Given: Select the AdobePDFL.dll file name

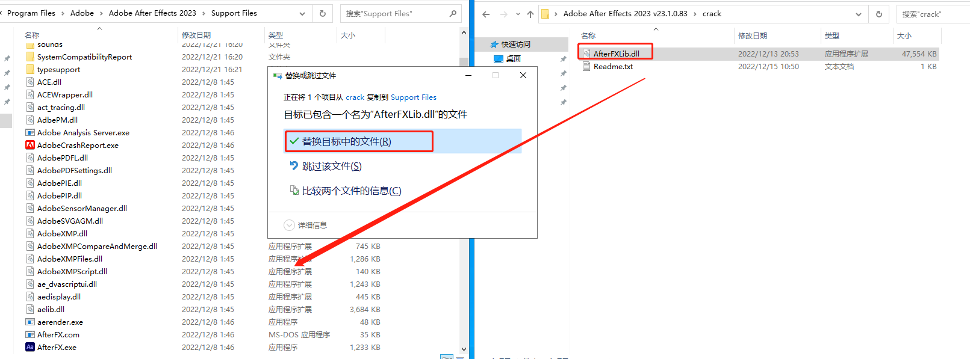Looking at the screenshot, I should click(x=63, y=158).
